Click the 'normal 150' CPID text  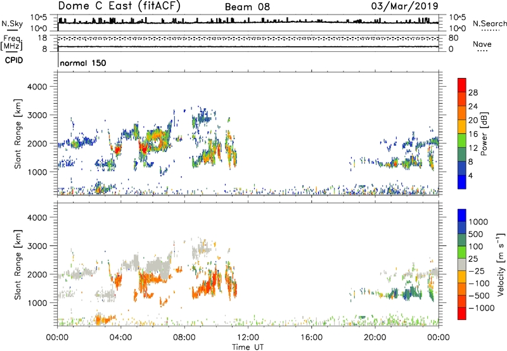[x=83, y=63]
